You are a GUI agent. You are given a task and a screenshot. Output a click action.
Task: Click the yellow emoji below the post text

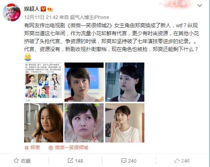28,57
